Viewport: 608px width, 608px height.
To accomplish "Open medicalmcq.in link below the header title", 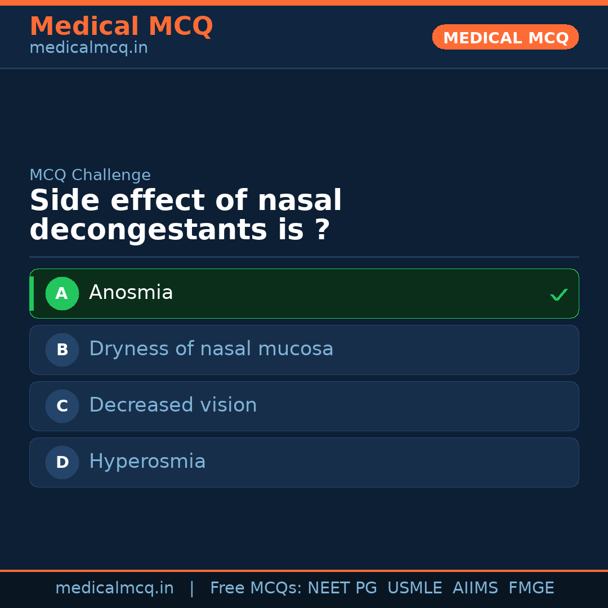I will 88,48.
